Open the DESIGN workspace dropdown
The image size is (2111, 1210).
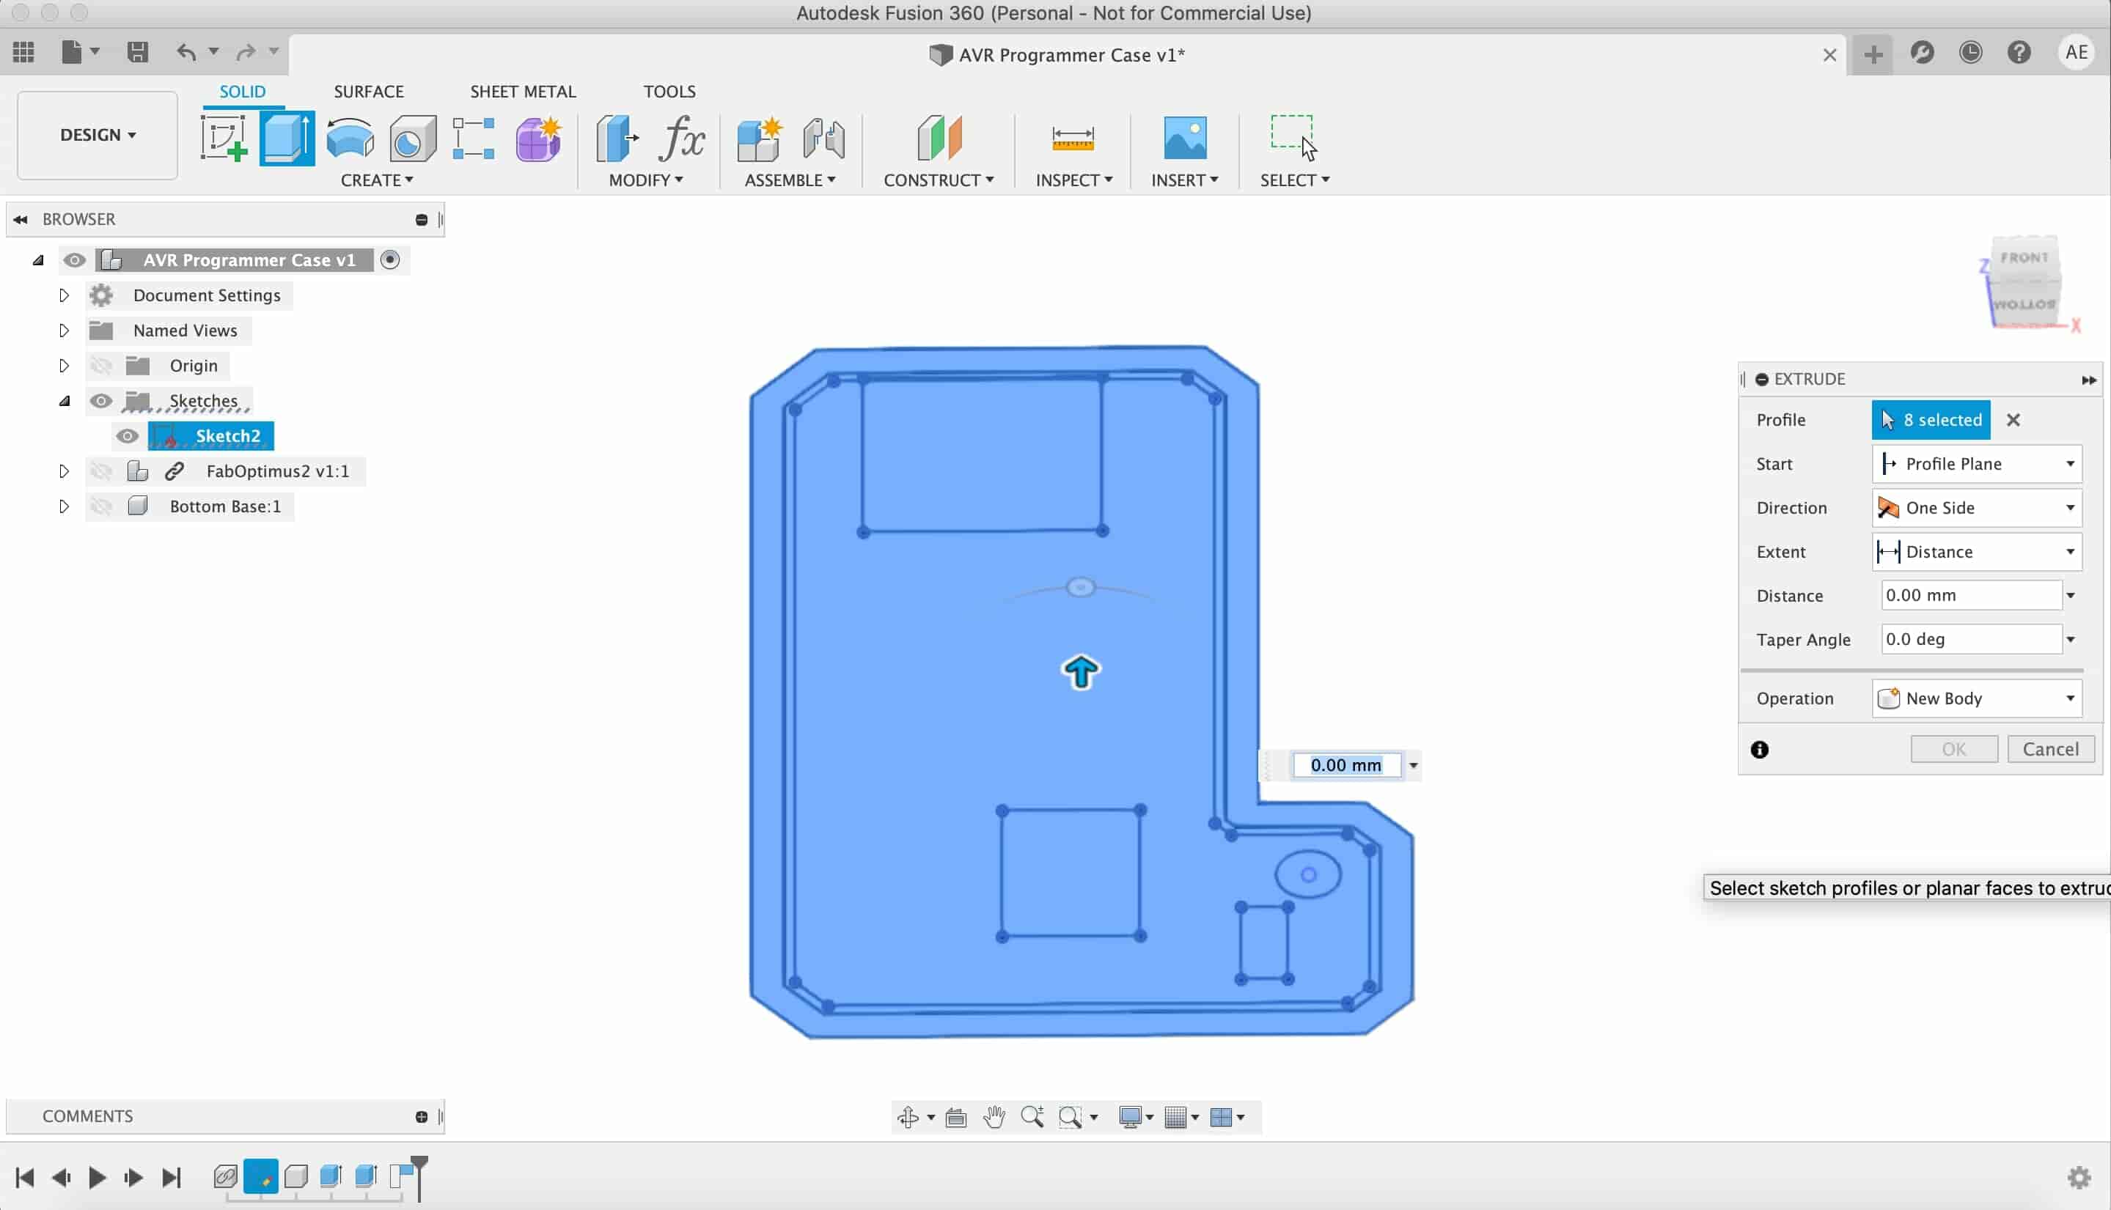[98, 135]
